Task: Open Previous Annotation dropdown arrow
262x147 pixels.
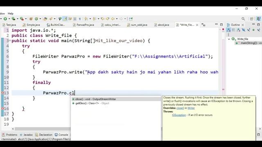Action: pos(98,19)
